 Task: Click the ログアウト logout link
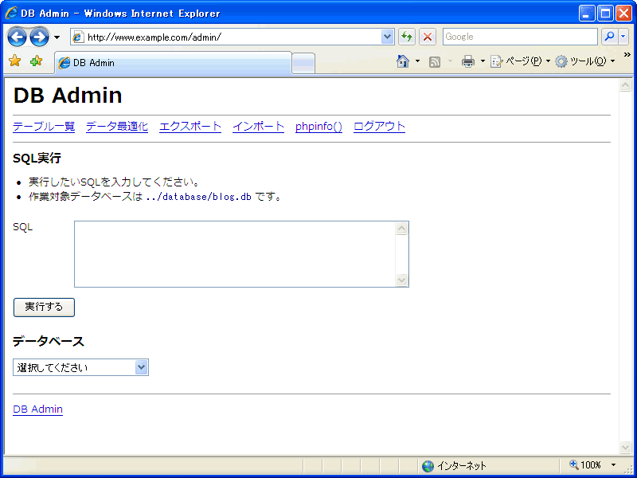pos(379,127)
